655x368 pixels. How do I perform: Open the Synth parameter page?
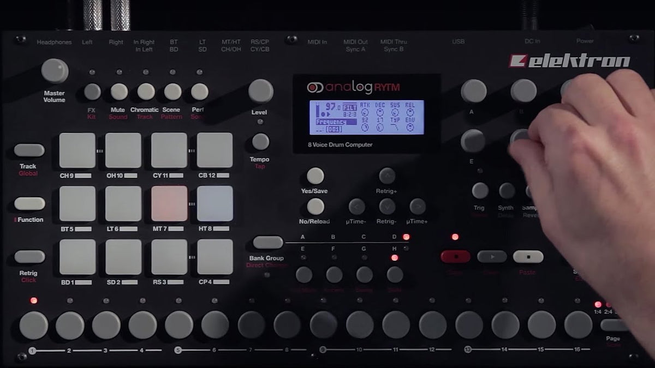pyautogui.click(x=507, y=190)
